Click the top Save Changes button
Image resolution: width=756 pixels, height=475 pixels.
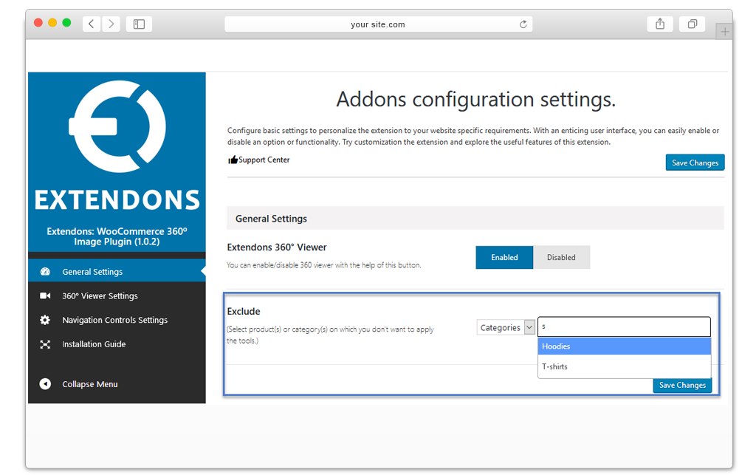pos(695,163)
